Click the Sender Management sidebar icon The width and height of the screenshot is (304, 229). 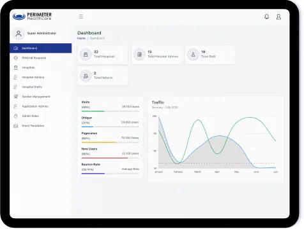(16, 97)
